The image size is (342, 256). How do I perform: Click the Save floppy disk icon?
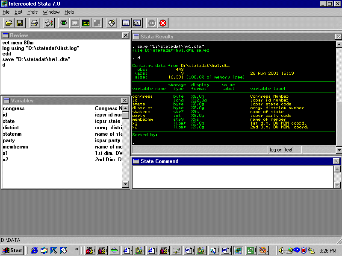coord(20,23)
